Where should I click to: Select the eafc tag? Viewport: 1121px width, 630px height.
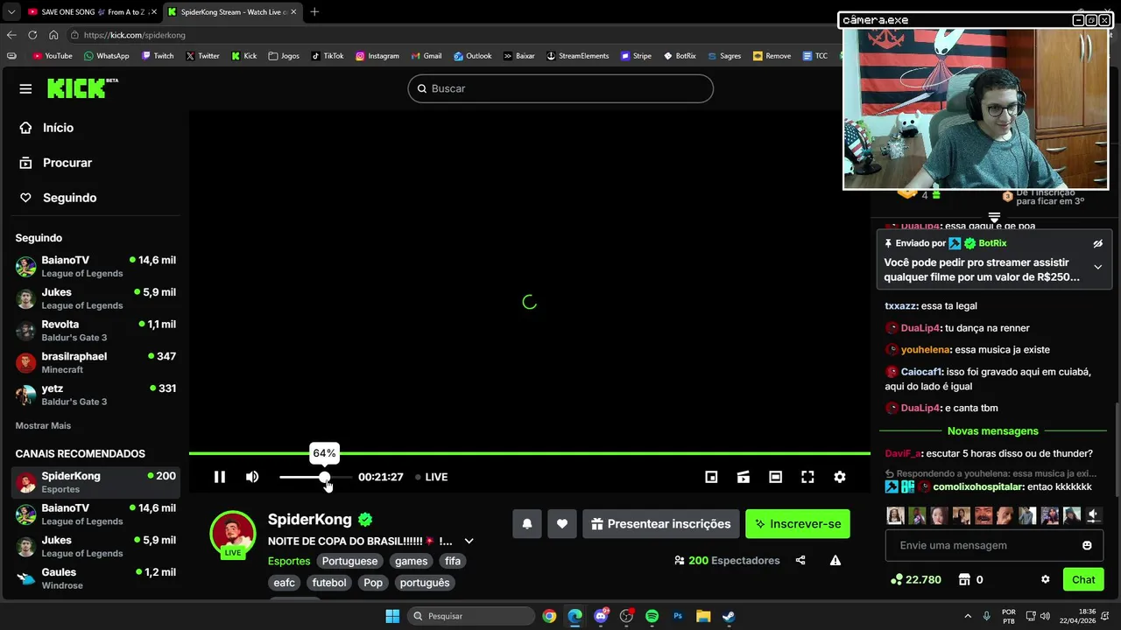pos(285,583)
